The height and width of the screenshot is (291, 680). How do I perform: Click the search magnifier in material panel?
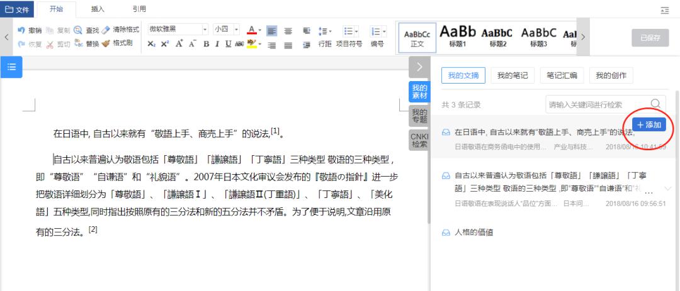pos(655,104)
